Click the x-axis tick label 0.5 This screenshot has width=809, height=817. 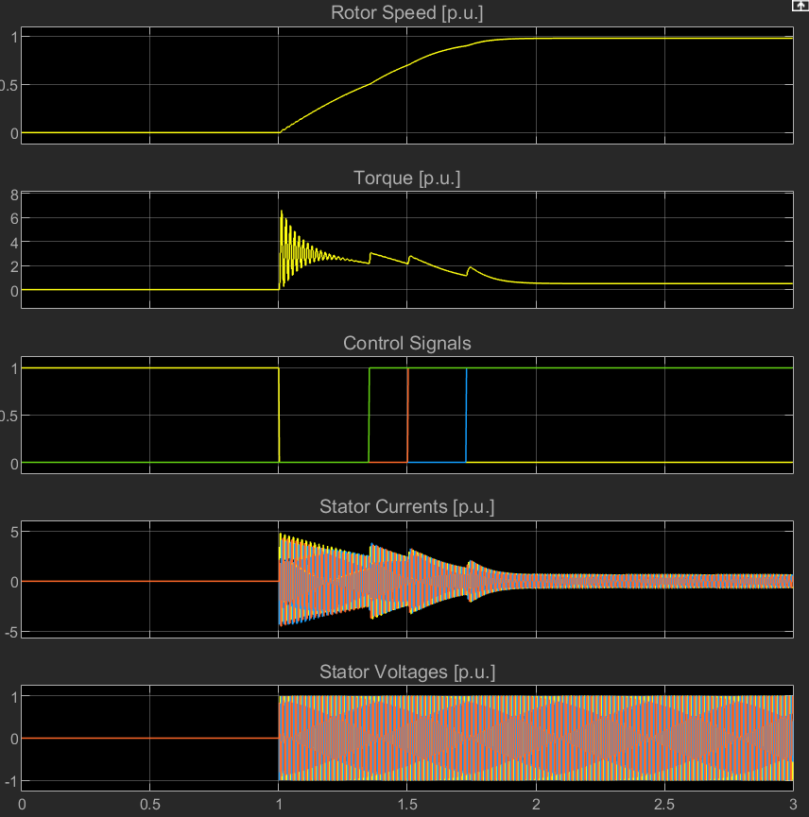pos(149,806)
